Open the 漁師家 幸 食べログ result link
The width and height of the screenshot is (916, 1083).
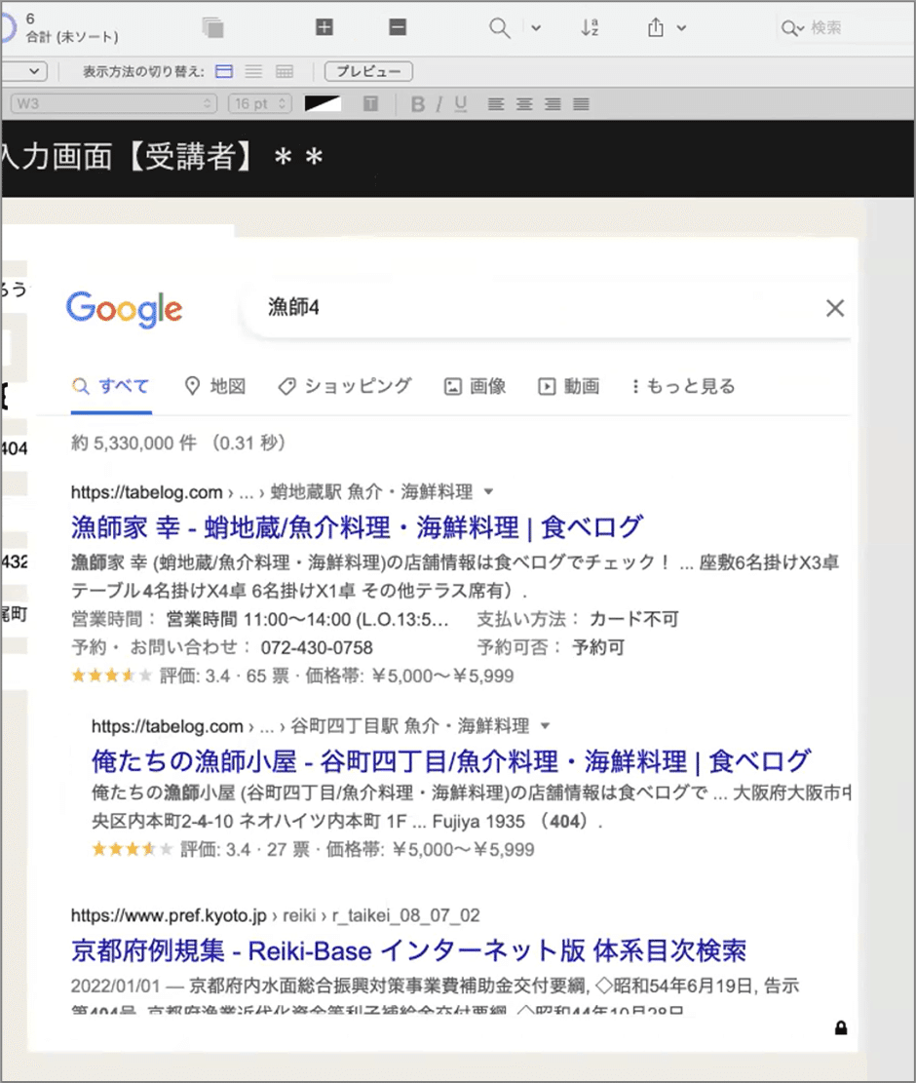(357, 527)
